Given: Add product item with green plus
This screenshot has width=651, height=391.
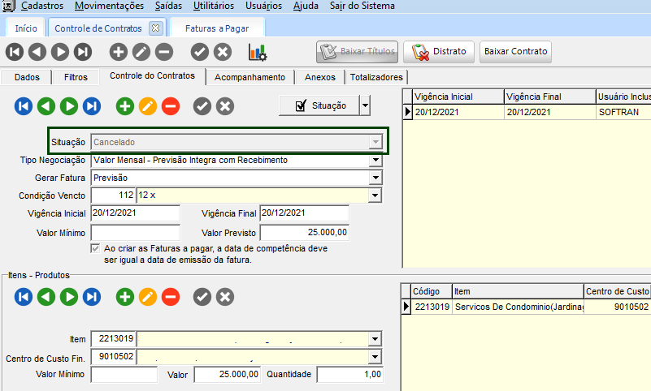Looking at the screenshot, I should tap(125, 297).
